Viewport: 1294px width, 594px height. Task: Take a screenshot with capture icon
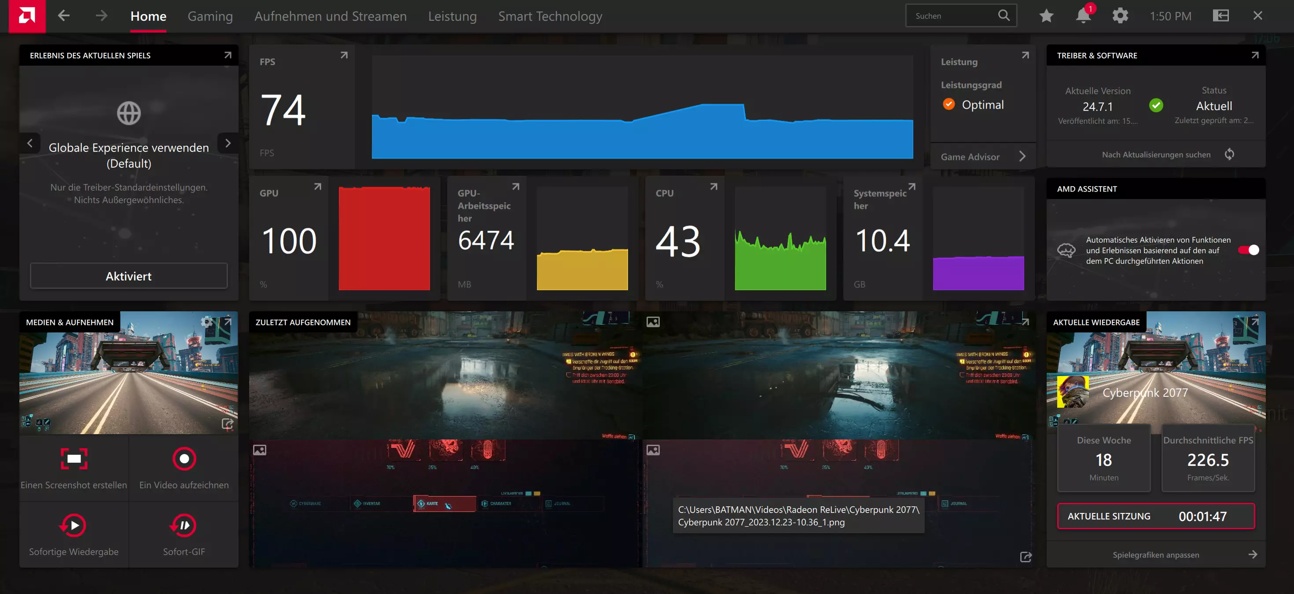(74, 458)
